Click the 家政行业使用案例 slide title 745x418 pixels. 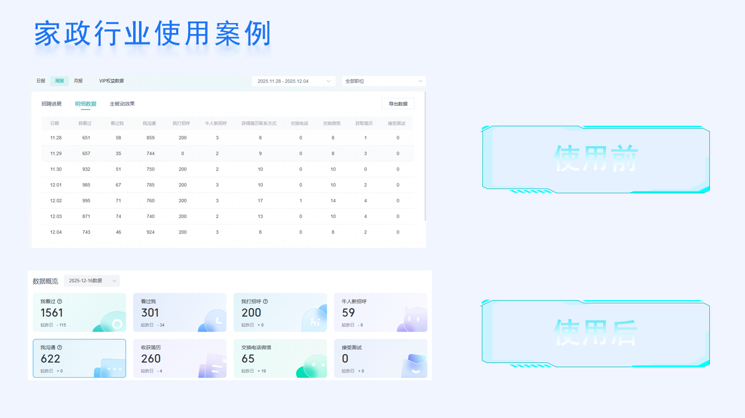coord(153,34)
